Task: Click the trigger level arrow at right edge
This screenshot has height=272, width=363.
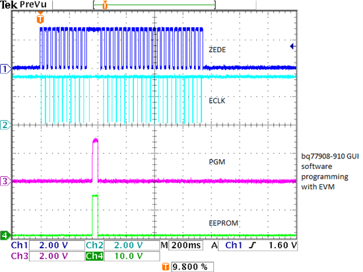Action: point(293,46)
